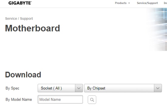Follow the Support breadcrumb link
The height and width of the screenshot is (109, 167).
click(x=26, y=18)
